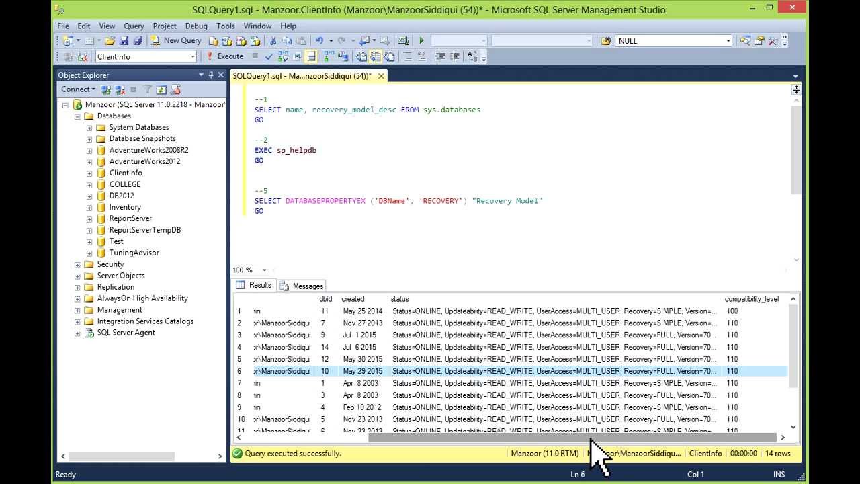Click the New Query button
This screenshot has height=484, width=860.
(176, 40)
